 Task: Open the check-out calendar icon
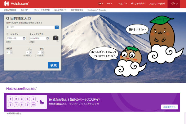point(47,38)
